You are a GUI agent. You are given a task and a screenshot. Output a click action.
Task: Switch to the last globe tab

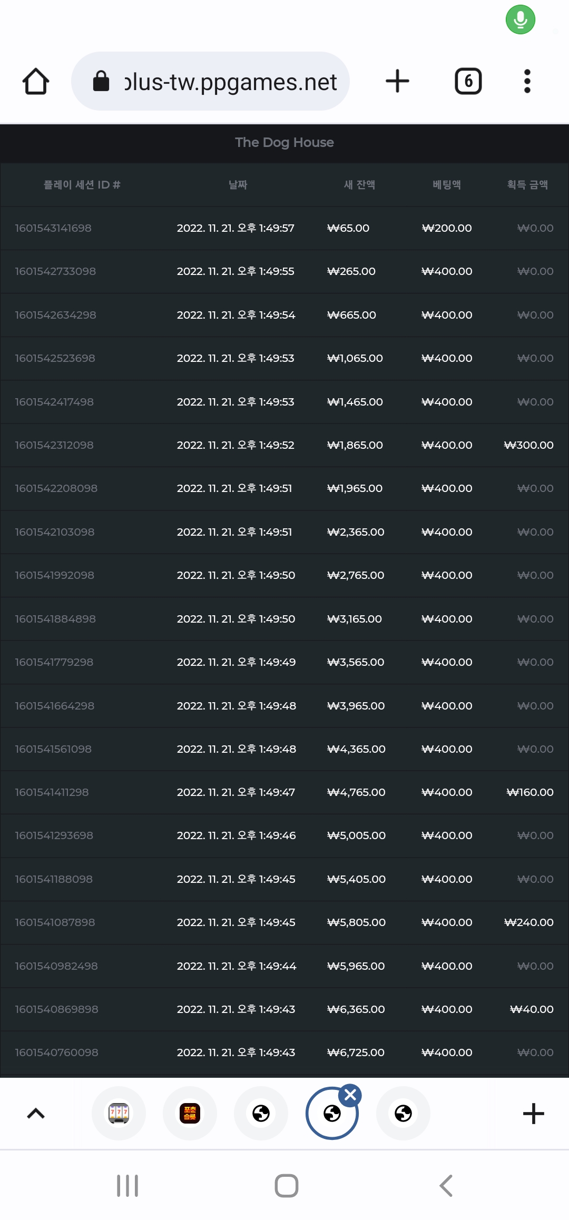point(403,1113)
